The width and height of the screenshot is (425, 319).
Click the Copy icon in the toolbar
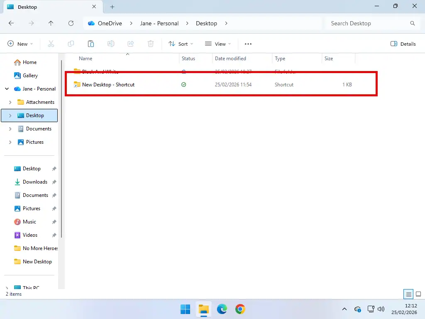71,44
